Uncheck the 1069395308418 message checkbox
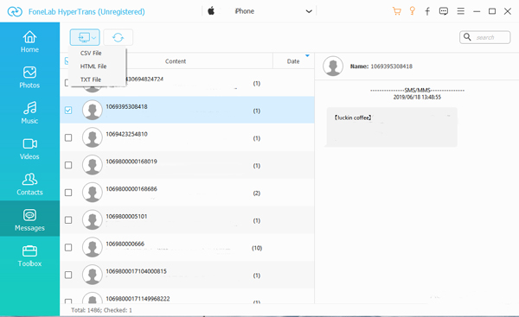This screenshot has height=317, width=519. coord(68,110)
